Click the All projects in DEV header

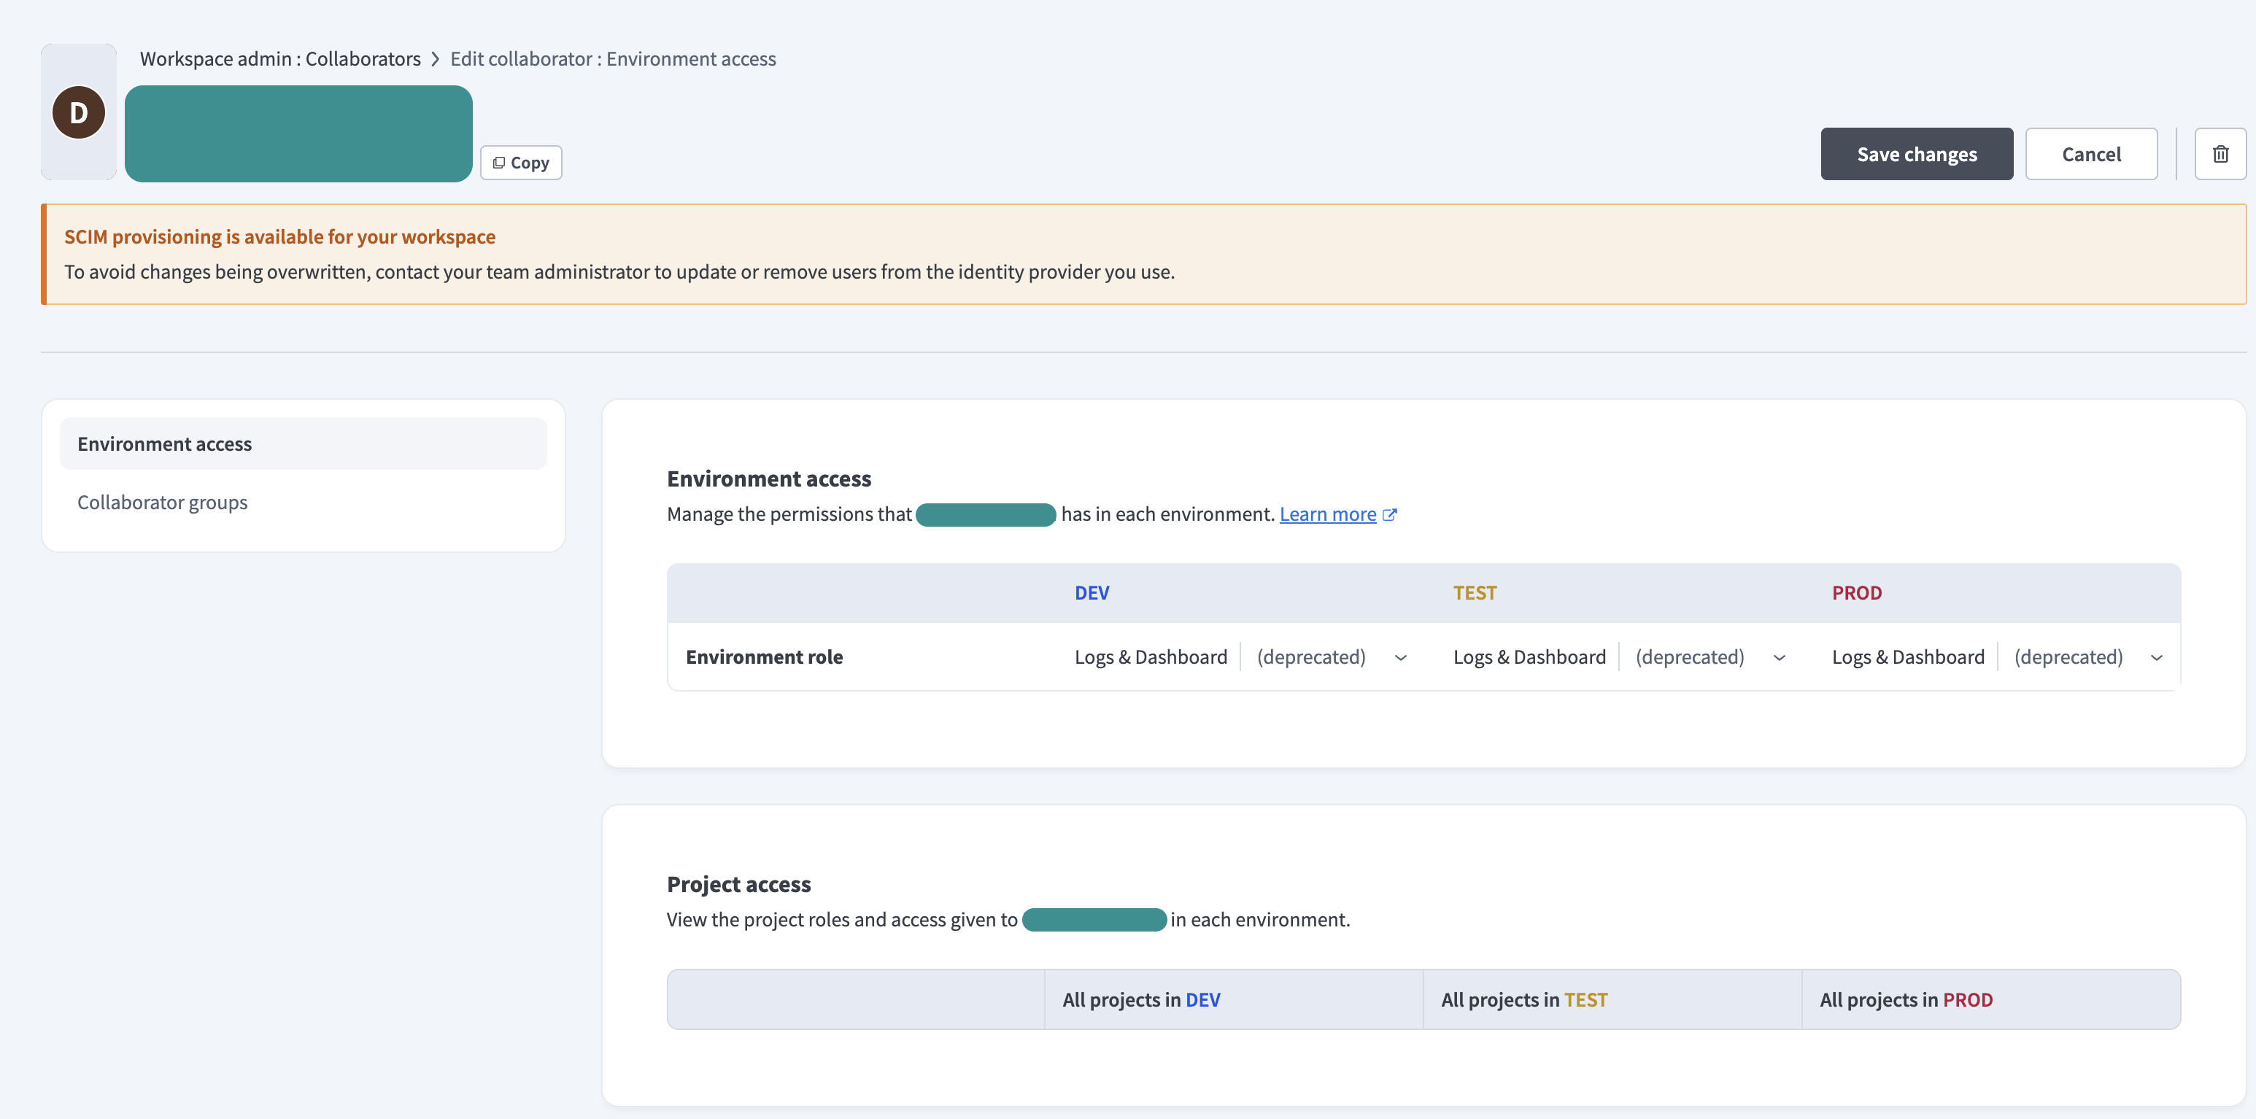[1141, 999]
